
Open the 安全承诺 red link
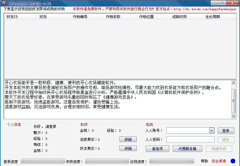[219, 161]
